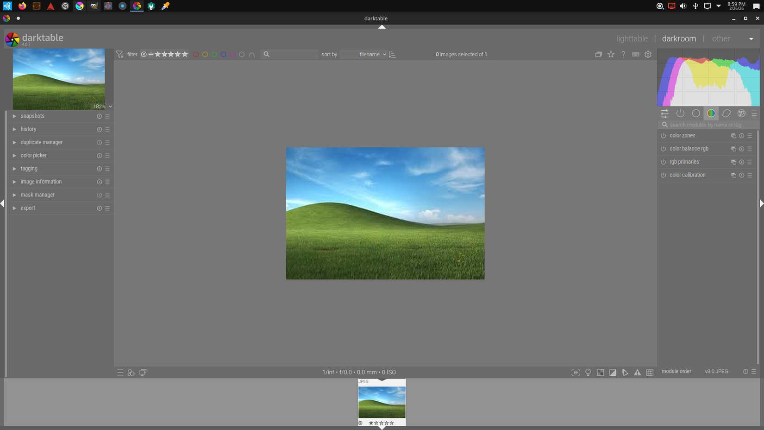Open the color calibration module's presets menu
The width and height of the screenshot is (764, 430).
pos(750,175)
